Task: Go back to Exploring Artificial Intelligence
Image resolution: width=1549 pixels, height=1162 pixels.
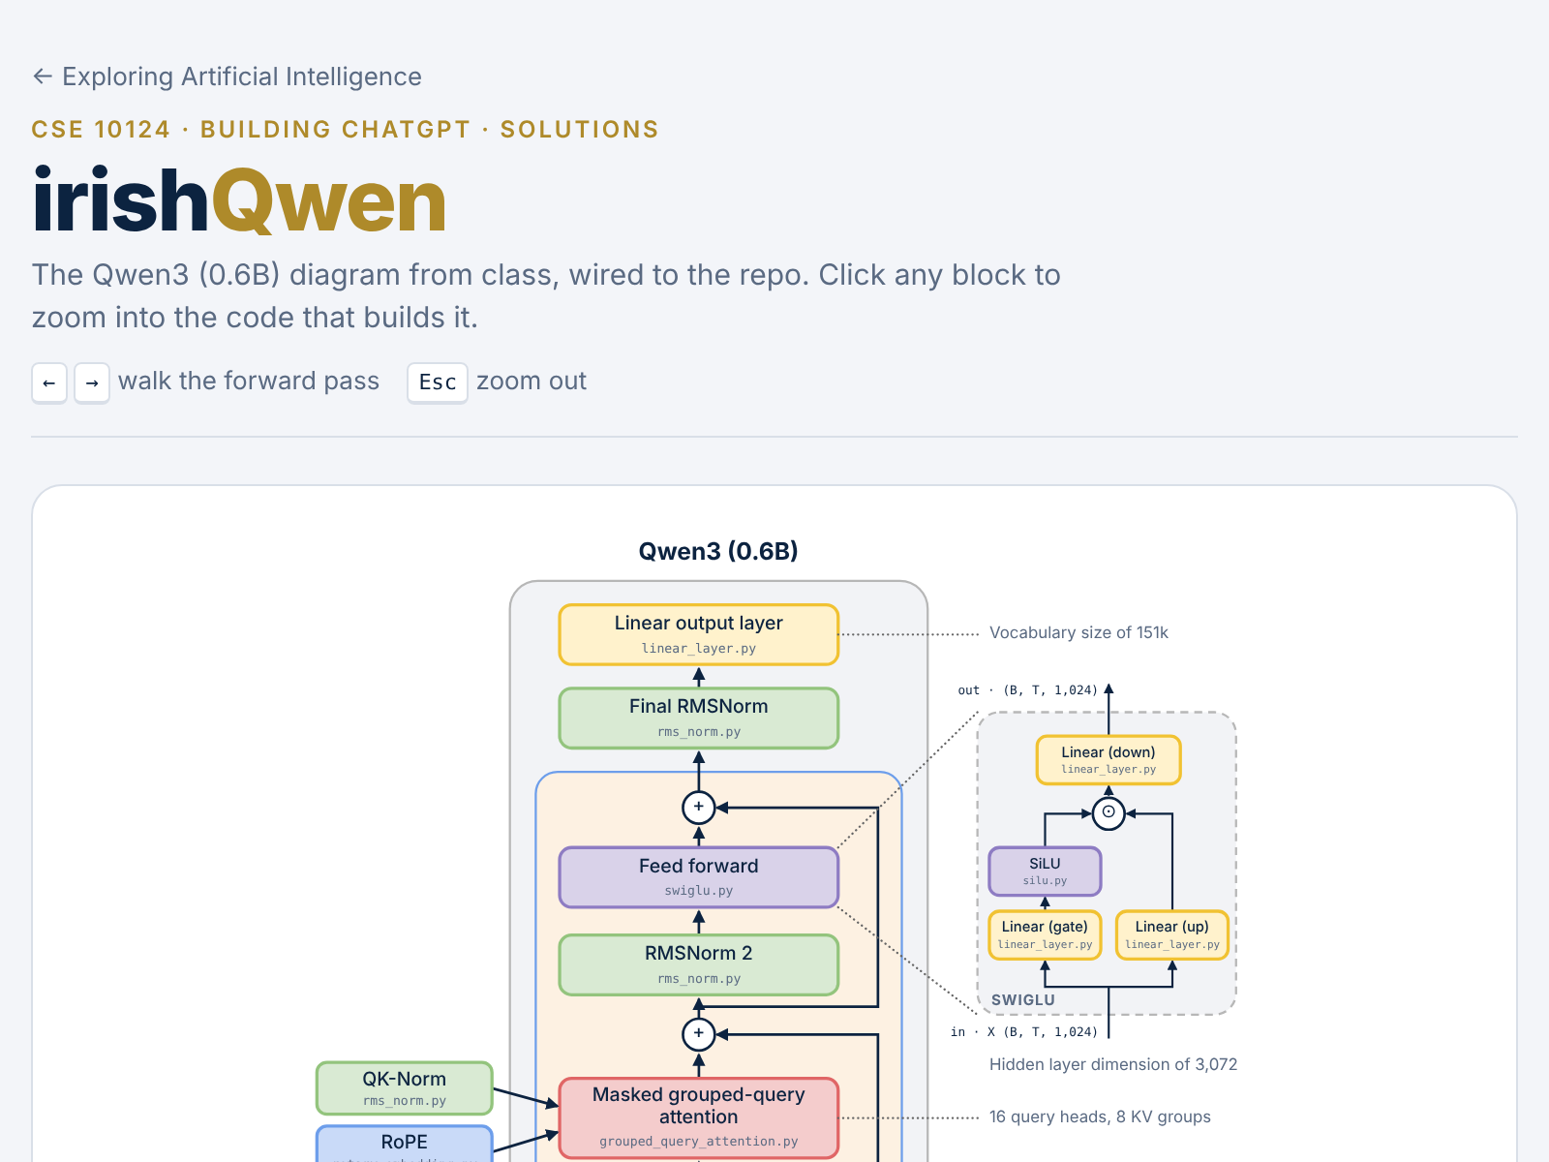Action: [227, 76]
